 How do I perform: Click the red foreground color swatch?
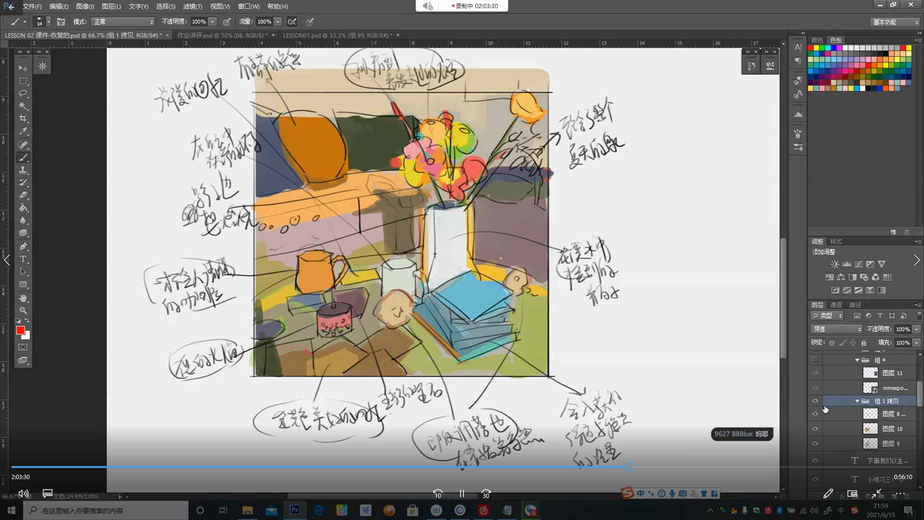[x=20, y=330]
